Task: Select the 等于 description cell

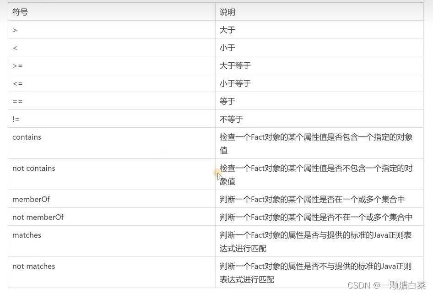Action: click(x=319, y=101)
